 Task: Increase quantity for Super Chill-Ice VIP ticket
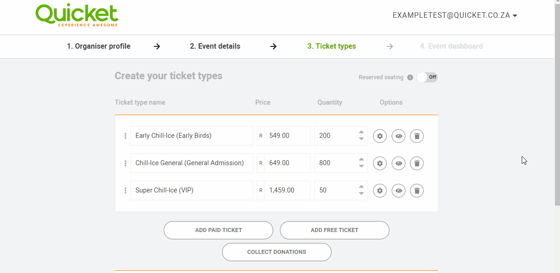361,187
